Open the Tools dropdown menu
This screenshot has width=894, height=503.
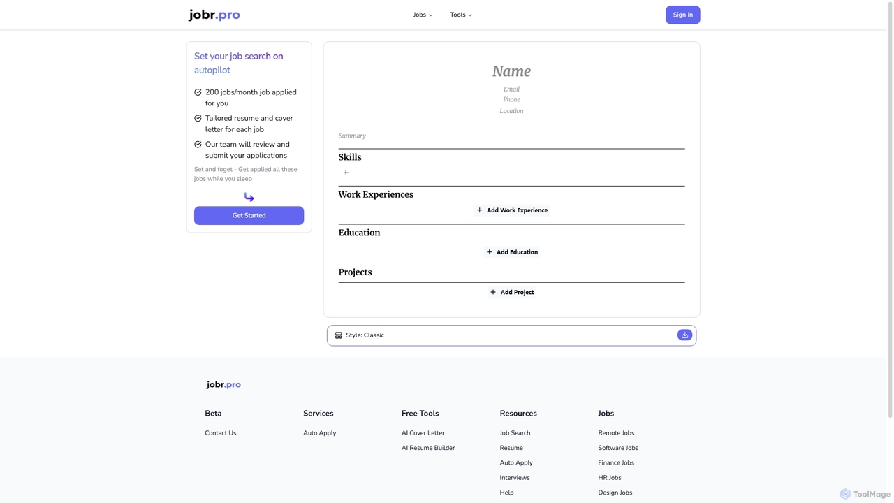461,15
